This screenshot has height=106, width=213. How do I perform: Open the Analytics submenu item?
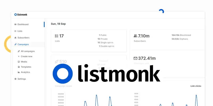25,72
